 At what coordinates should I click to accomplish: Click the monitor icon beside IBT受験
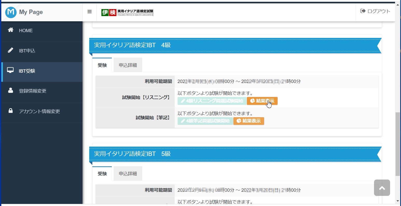pos(10,70)
